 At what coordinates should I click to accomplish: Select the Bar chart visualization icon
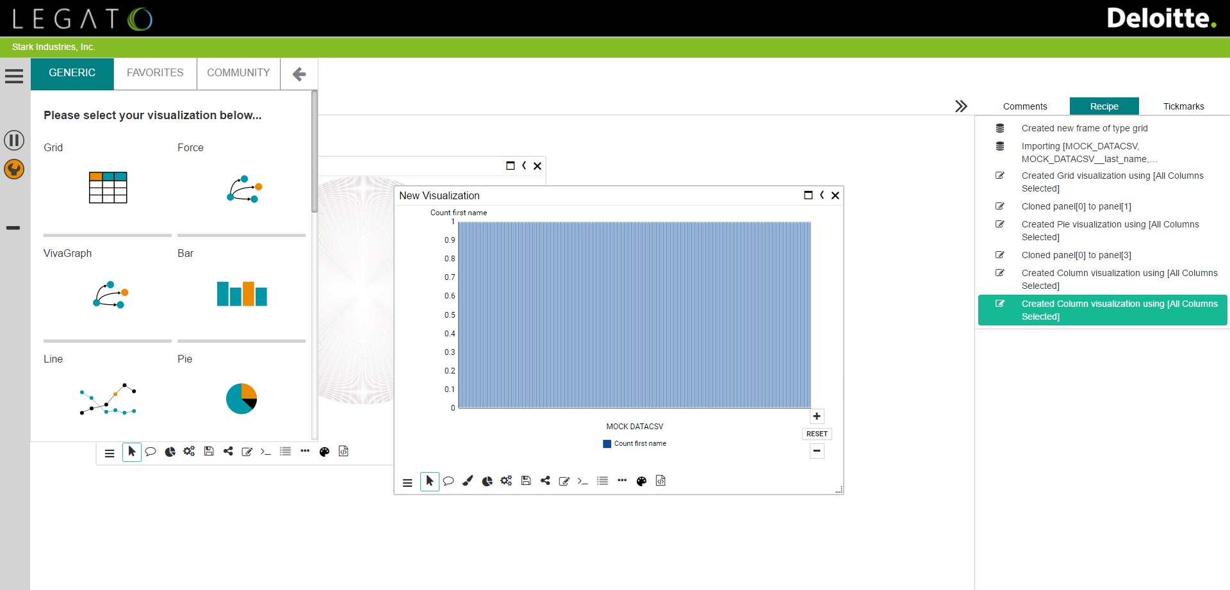[x=242, y=293]
